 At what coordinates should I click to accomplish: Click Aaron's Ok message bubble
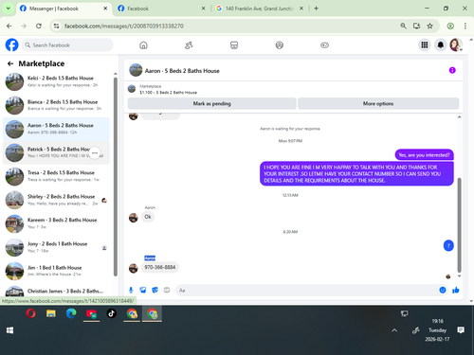point(148,217)
